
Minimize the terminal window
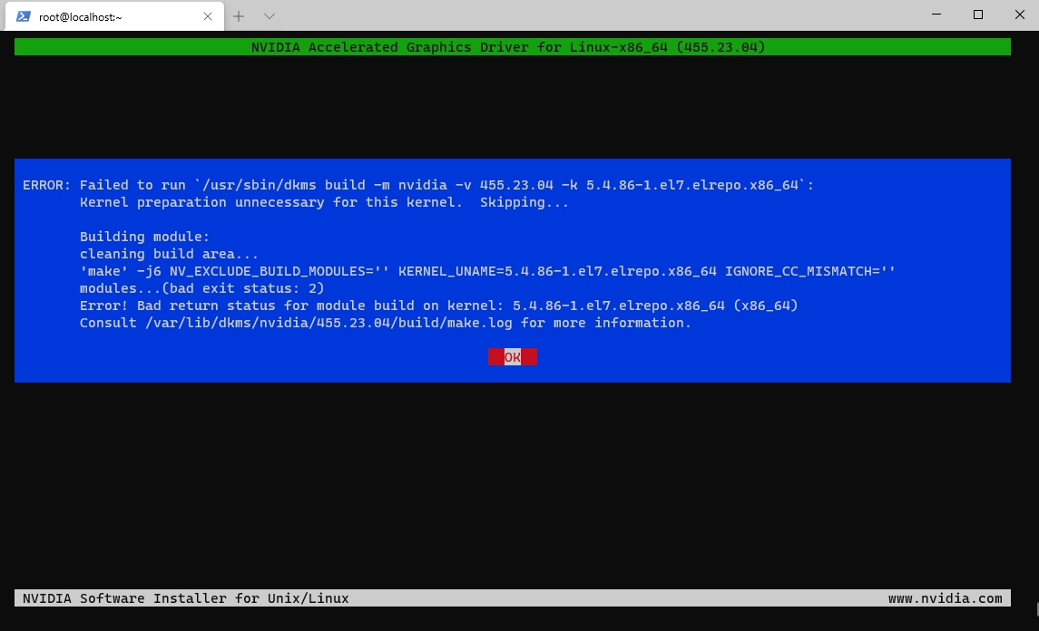(x=936, y=15)
